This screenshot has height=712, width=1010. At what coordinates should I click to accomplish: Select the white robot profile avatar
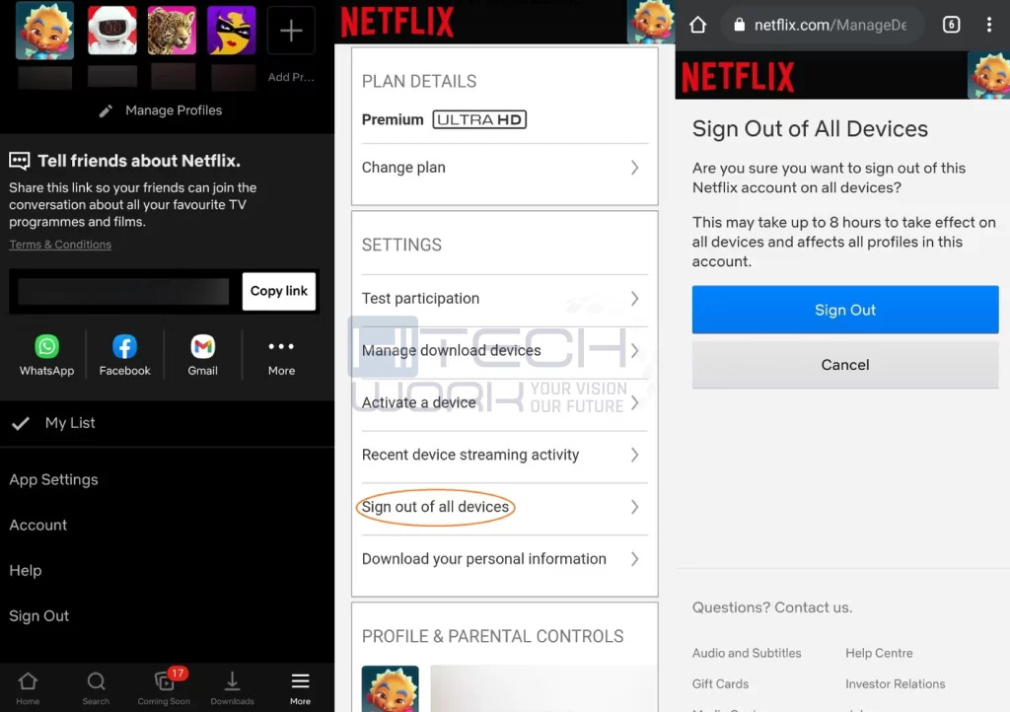[112, 31]
